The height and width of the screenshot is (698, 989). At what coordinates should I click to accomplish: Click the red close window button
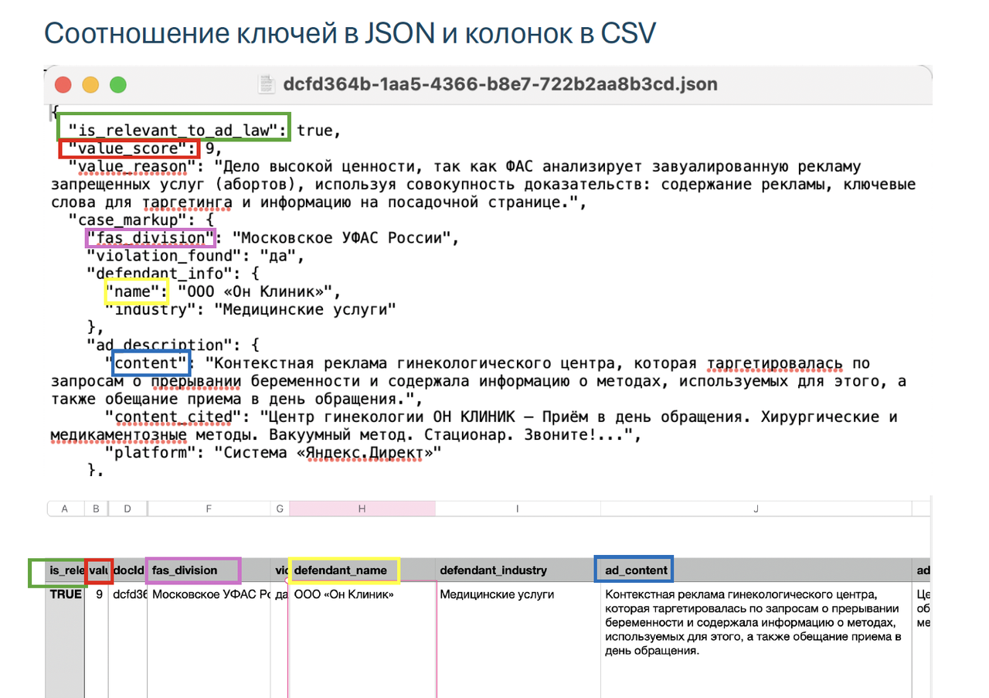[63, 84]
